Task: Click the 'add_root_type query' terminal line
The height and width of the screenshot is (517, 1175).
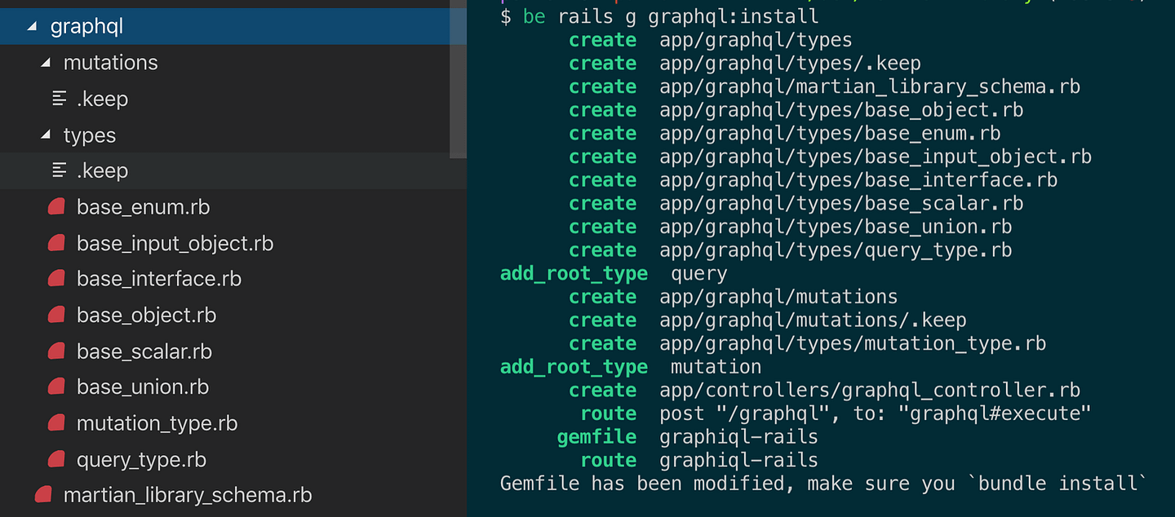Action: [x=614, y=274]
